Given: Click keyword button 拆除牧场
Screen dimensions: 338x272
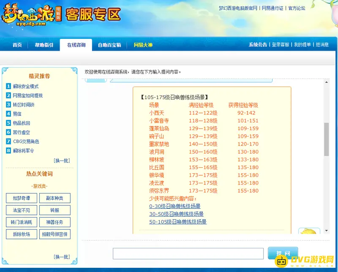Looking at the screenshot, I should tap(22, 234).
